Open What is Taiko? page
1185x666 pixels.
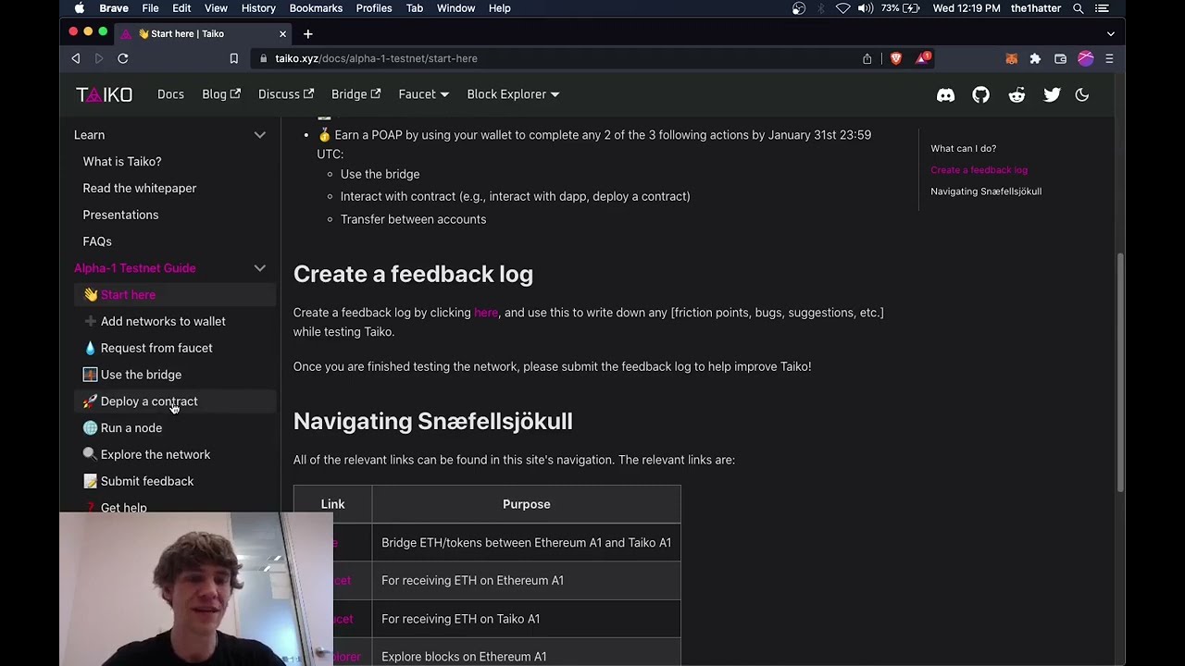coord(122,162)
